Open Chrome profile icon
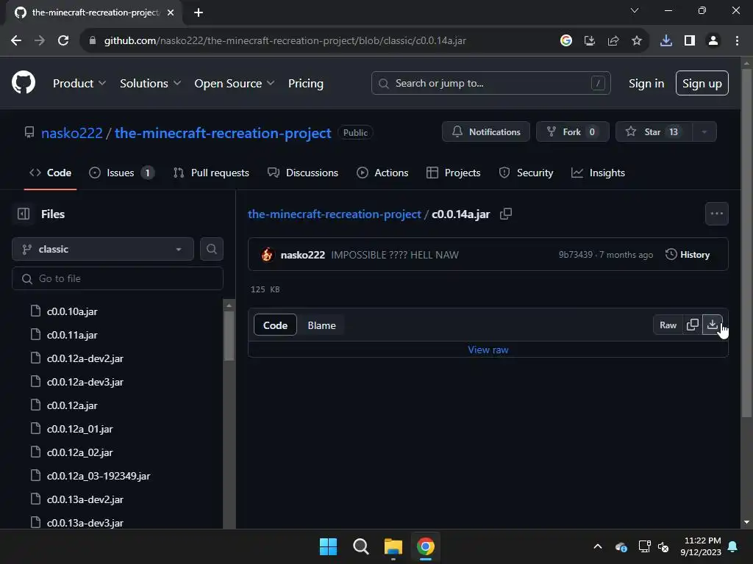 713,41
